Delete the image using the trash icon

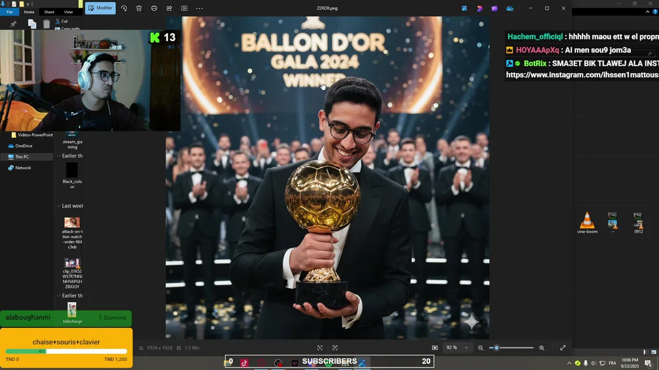[x=139, y=8]
